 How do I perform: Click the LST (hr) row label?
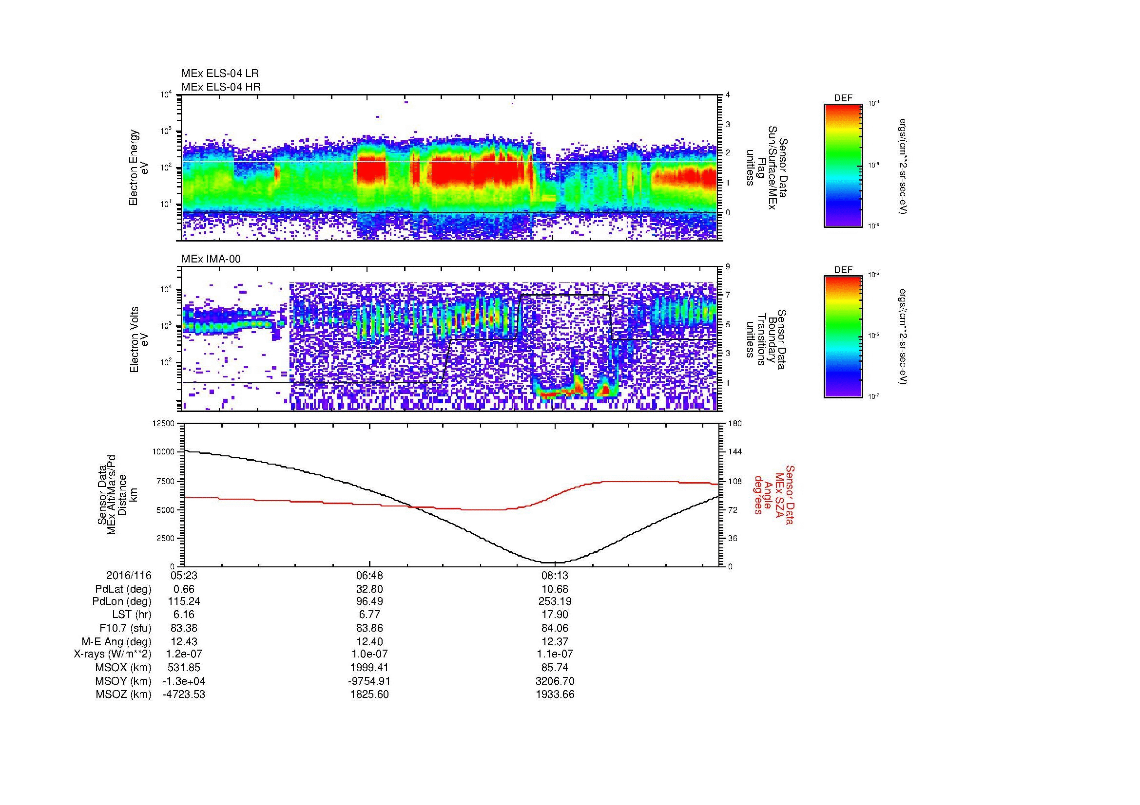tap(132, 615)
